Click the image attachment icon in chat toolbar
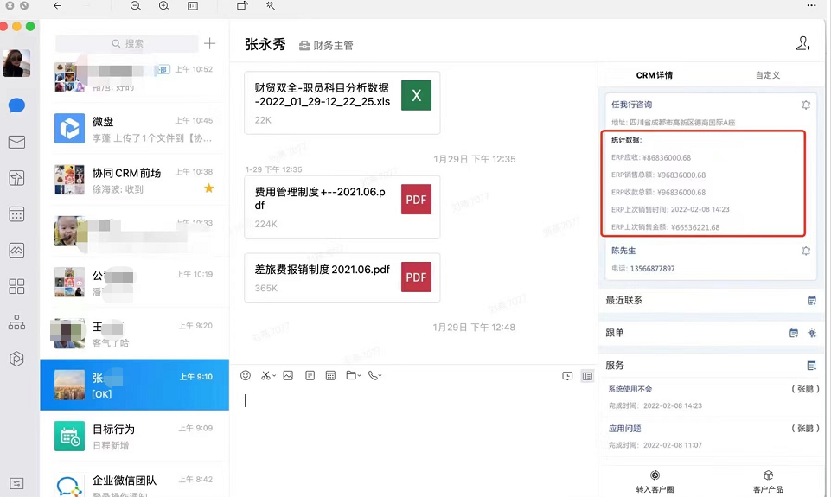The height and width of the screenshot is (497, 831). click(288, 375)
